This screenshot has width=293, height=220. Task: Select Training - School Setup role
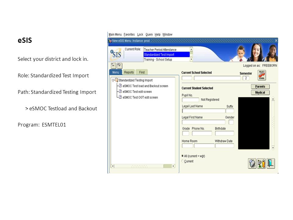(167, 60)
